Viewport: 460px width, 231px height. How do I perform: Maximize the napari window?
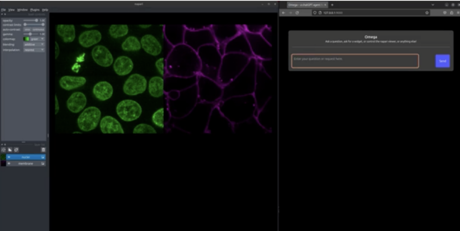click(x=269, y=4)
